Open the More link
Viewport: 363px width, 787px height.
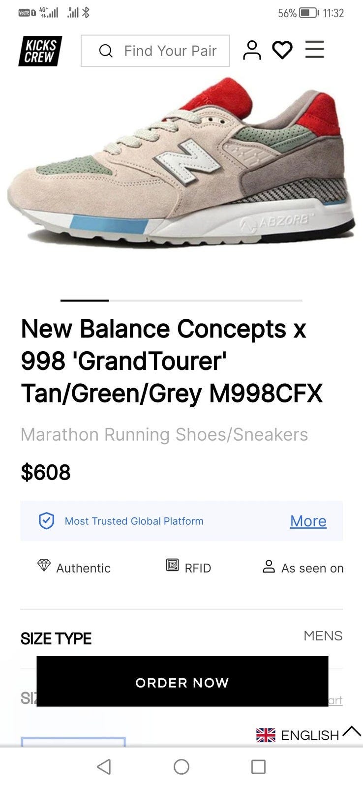click(308, 521)
